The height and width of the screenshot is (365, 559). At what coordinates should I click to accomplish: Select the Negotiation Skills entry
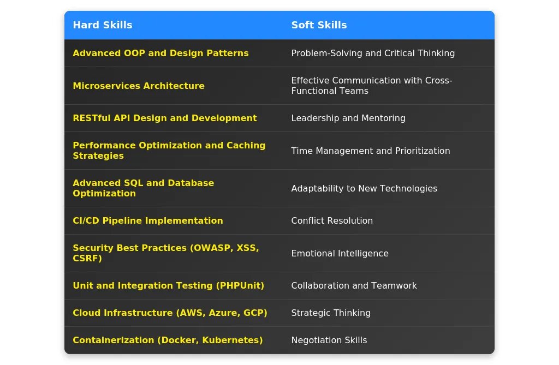point(329,340)
